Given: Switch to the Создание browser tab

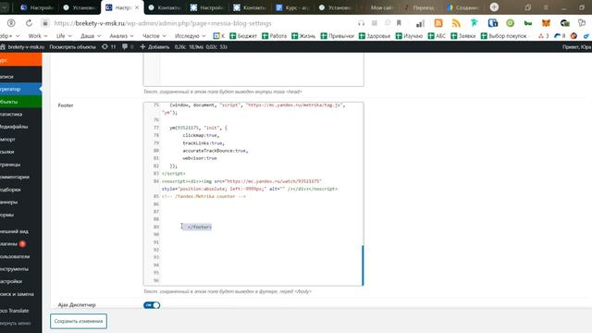Looking at the screenshot, I should [462, 7].
